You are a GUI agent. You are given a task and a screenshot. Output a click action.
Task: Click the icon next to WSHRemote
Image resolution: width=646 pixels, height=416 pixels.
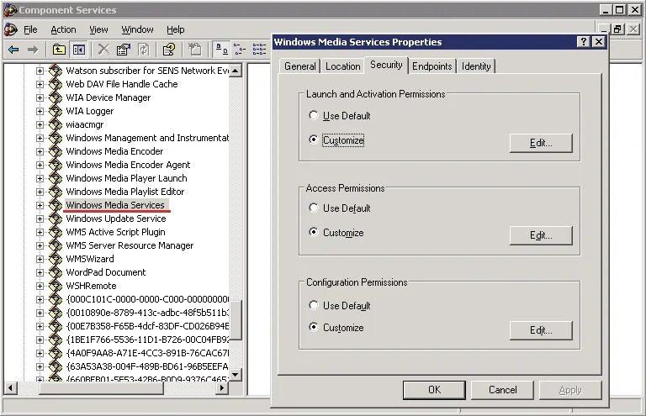click(x=56, y=286)
